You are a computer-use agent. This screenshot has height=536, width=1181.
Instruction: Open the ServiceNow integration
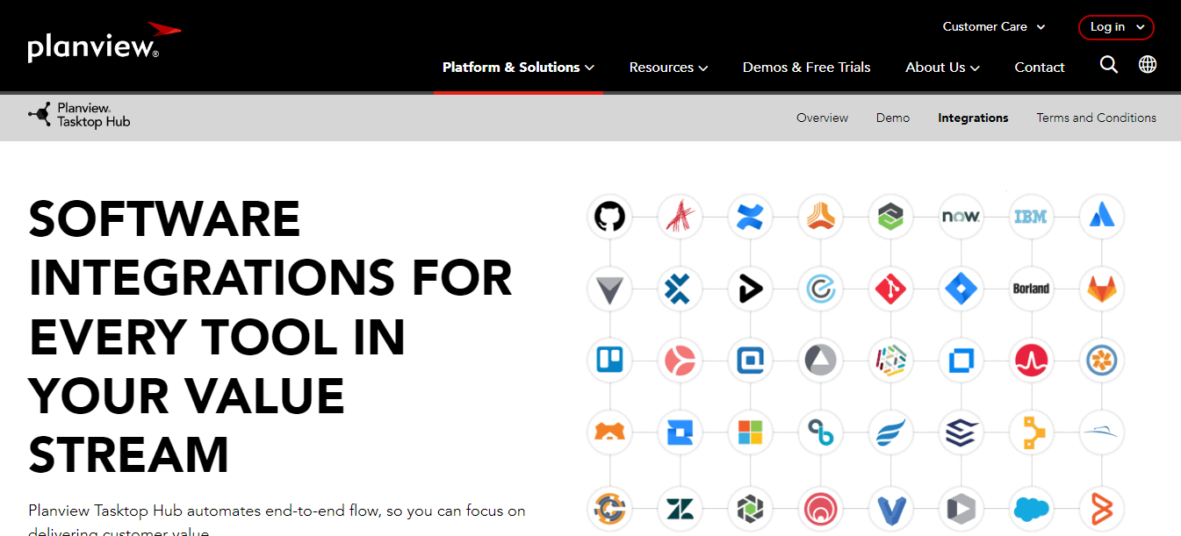point(961,217)
